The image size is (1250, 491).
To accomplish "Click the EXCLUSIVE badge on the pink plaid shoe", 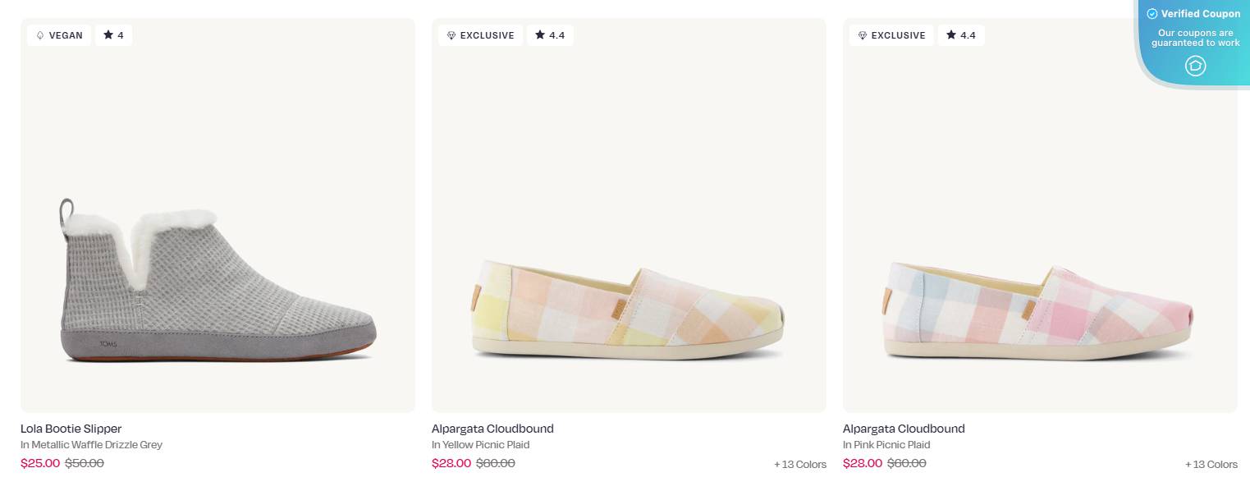I will [x=891, y=35].
